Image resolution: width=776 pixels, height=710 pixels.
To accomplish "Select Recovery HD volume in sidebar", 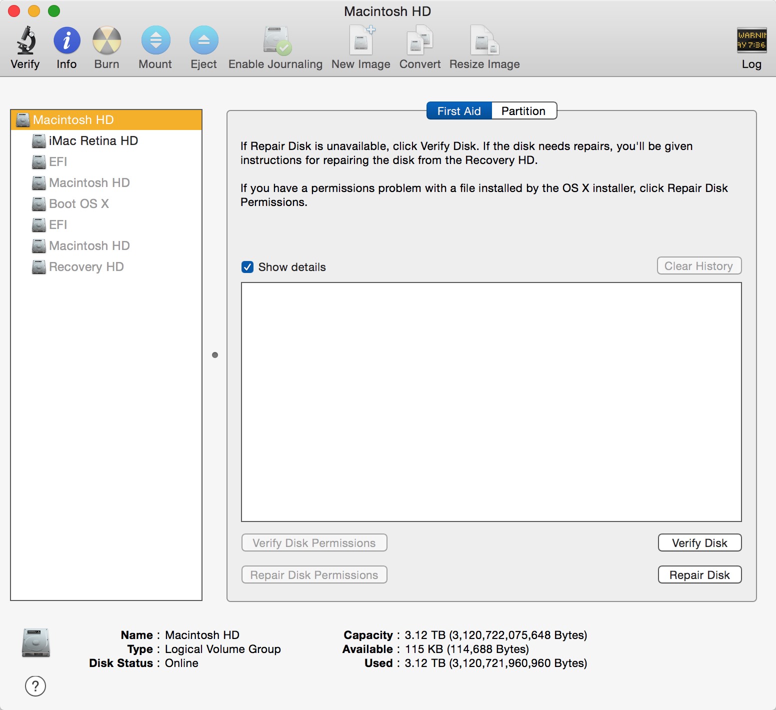I will pos(86,267).
